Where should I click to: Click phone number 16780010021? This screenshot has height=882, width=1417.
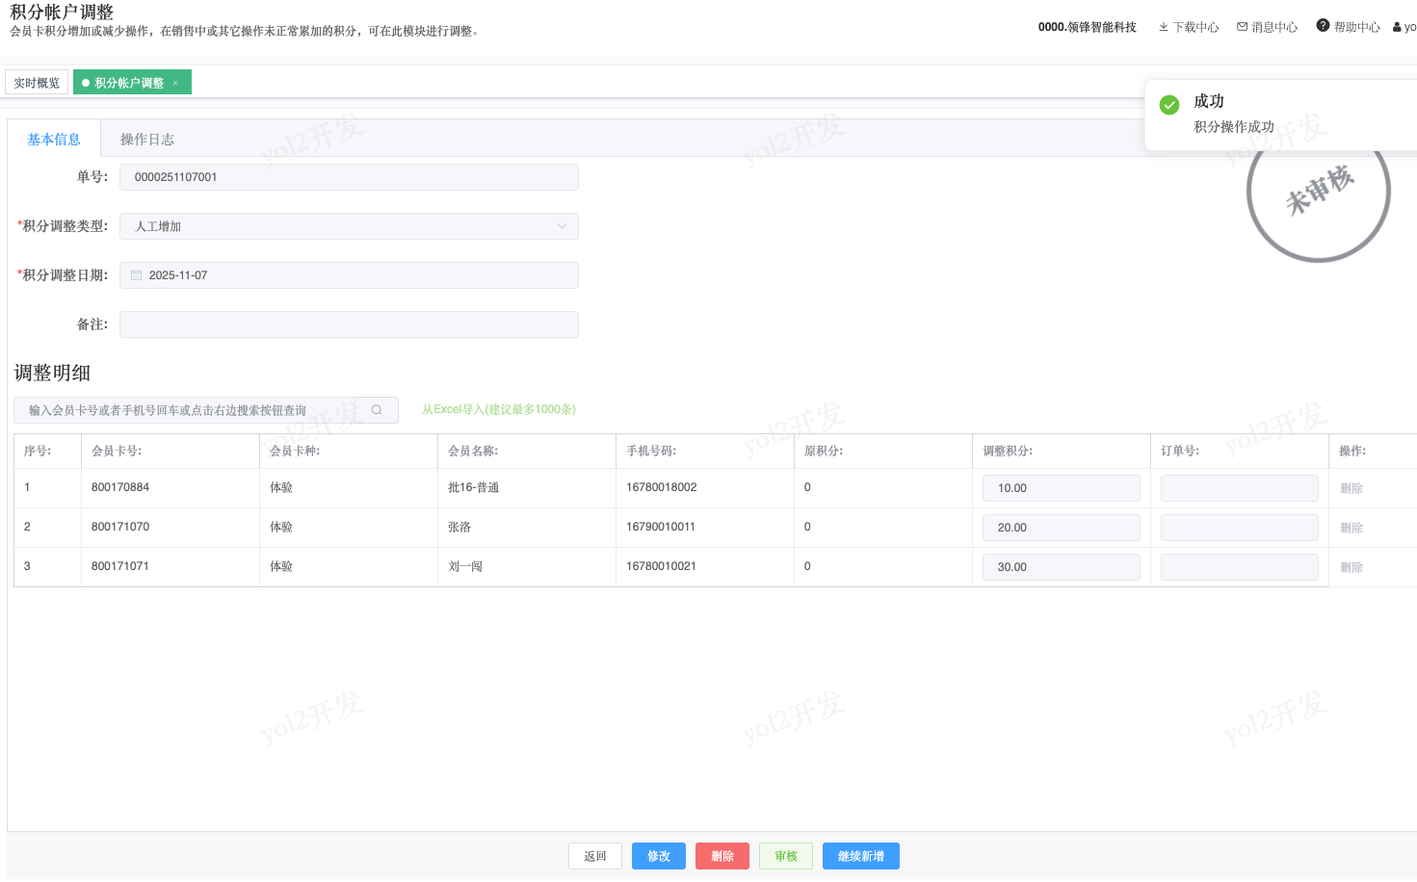click(x=662, y=566)
